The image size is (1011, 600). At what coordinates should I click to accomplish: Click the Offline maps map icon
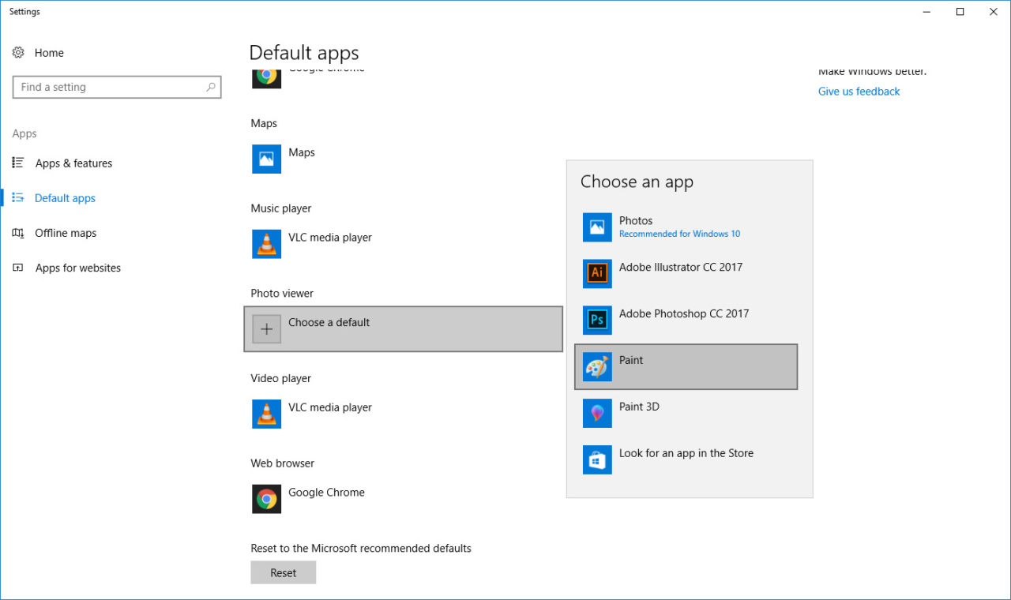(18, 233)
